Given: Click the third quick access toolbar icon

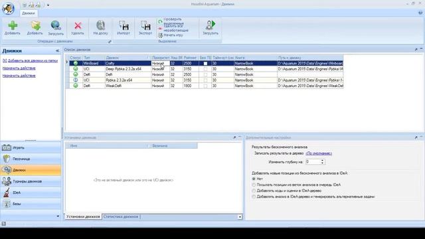Looking at the screenshot, I should [39, 5].
